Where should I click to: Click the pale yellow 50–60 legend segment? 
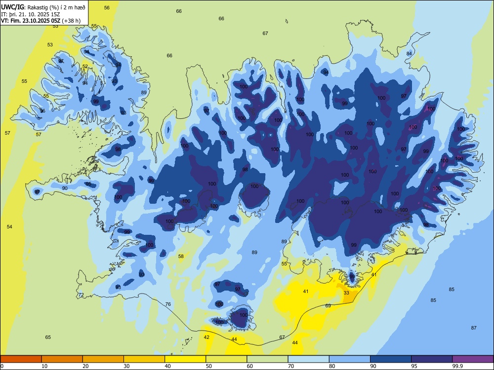(226, 359)
